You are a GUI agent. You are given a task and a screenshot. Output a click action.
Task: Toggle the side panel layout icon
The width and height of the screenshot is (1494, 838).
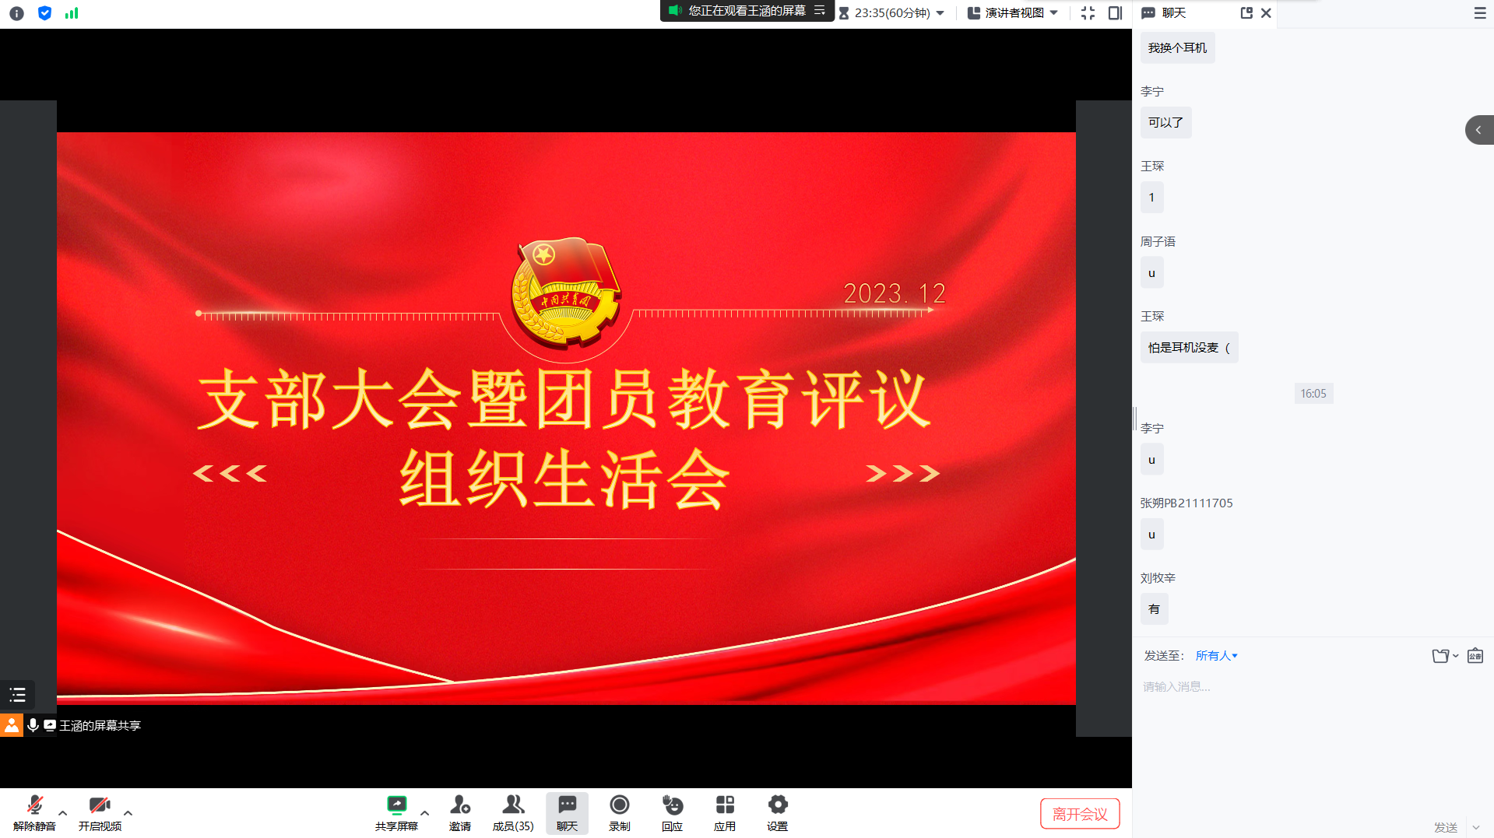1115,13
